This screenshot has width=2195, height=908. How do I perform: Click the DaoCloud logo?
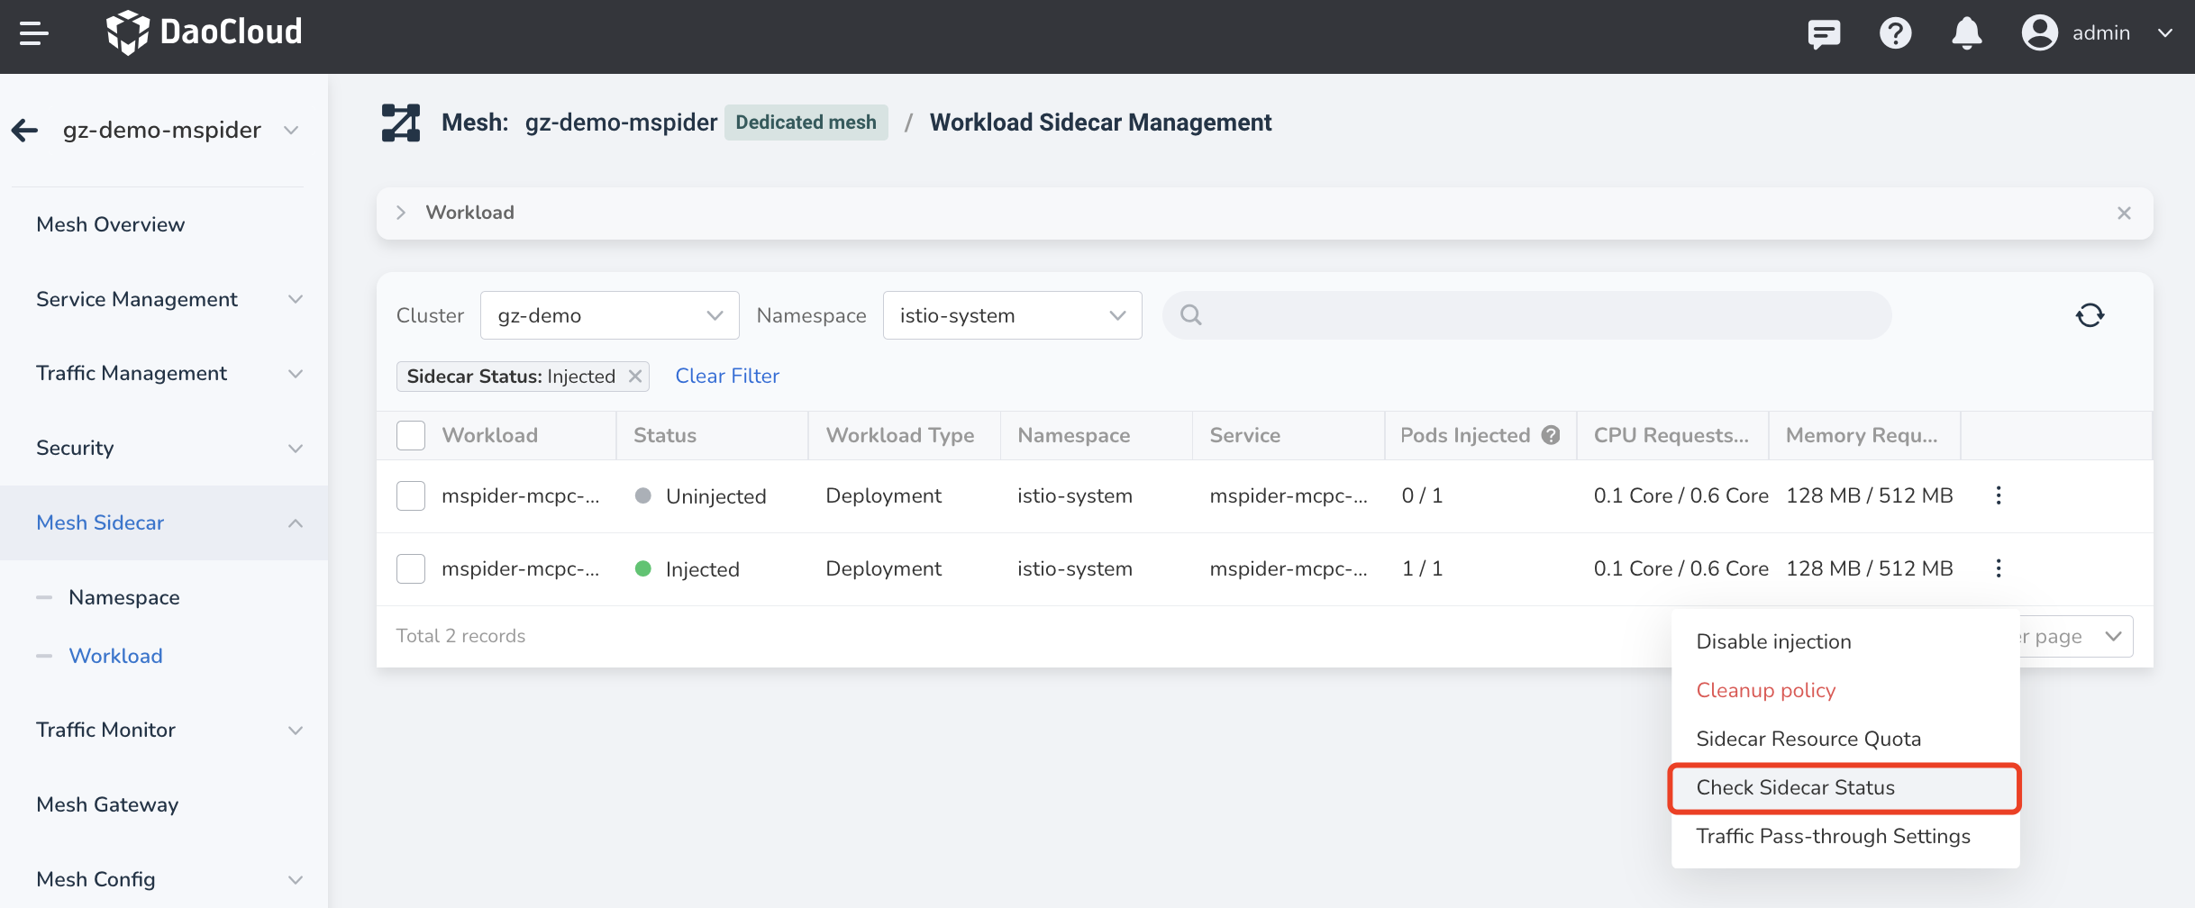pyautogui.click(x=205, y=32)
